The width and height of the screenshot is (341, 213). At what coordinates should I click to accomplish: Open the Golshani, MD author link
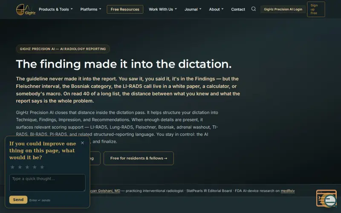tap(105, 191)
